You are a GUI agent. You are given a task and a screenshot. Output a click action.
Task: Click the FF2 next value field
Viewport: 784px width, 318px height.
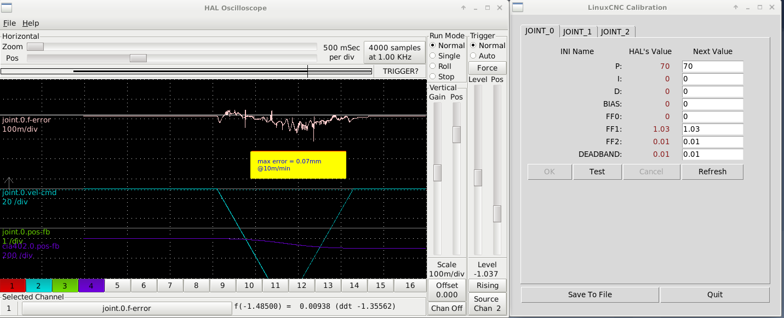pyautogui.click(x=712, y=142)
